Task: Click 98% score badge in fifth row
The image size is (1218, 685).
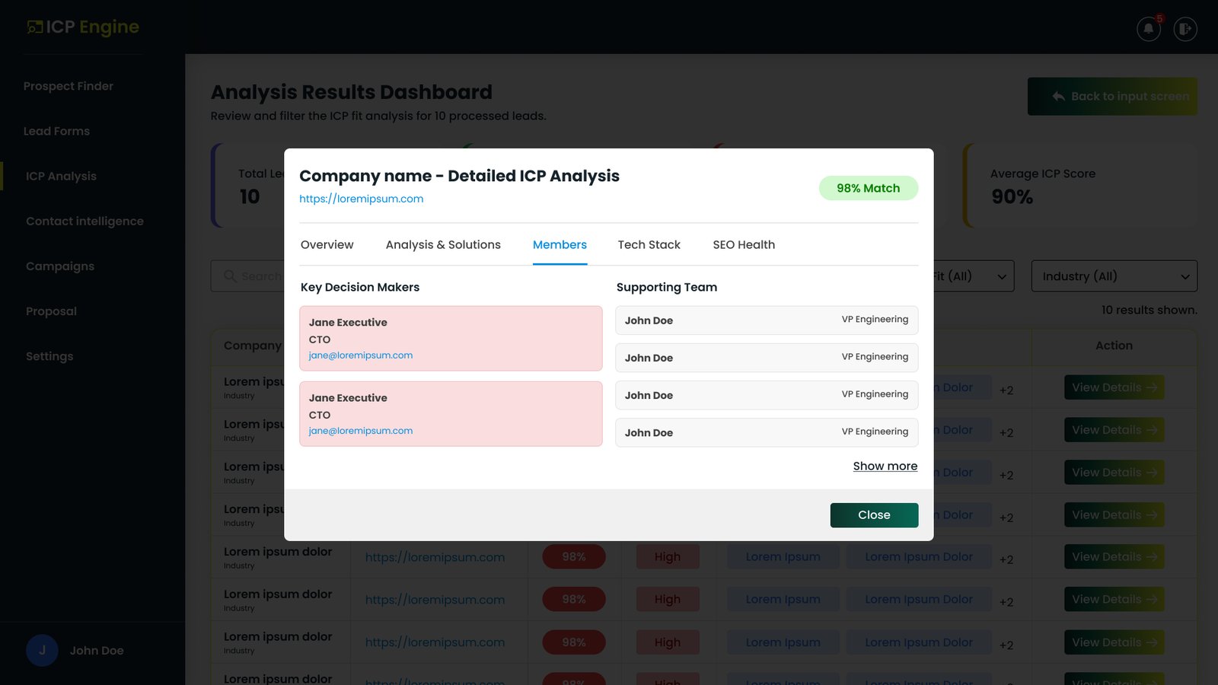Action: point(574,557)
